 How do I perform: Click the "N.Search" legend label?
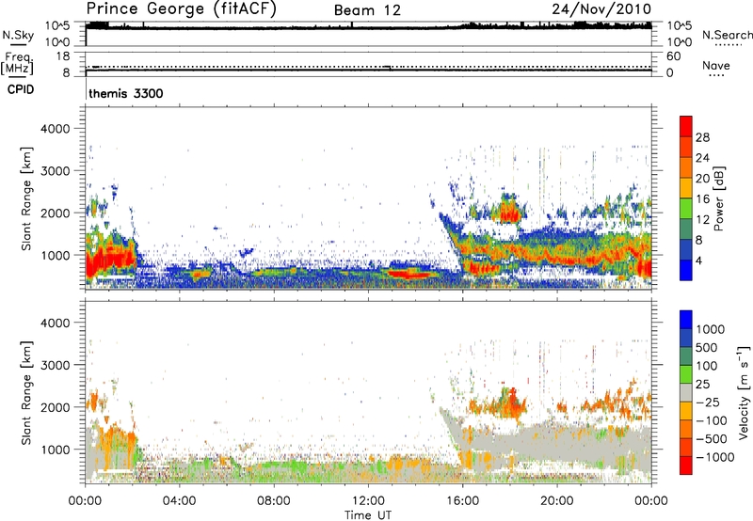pos(727,35)
